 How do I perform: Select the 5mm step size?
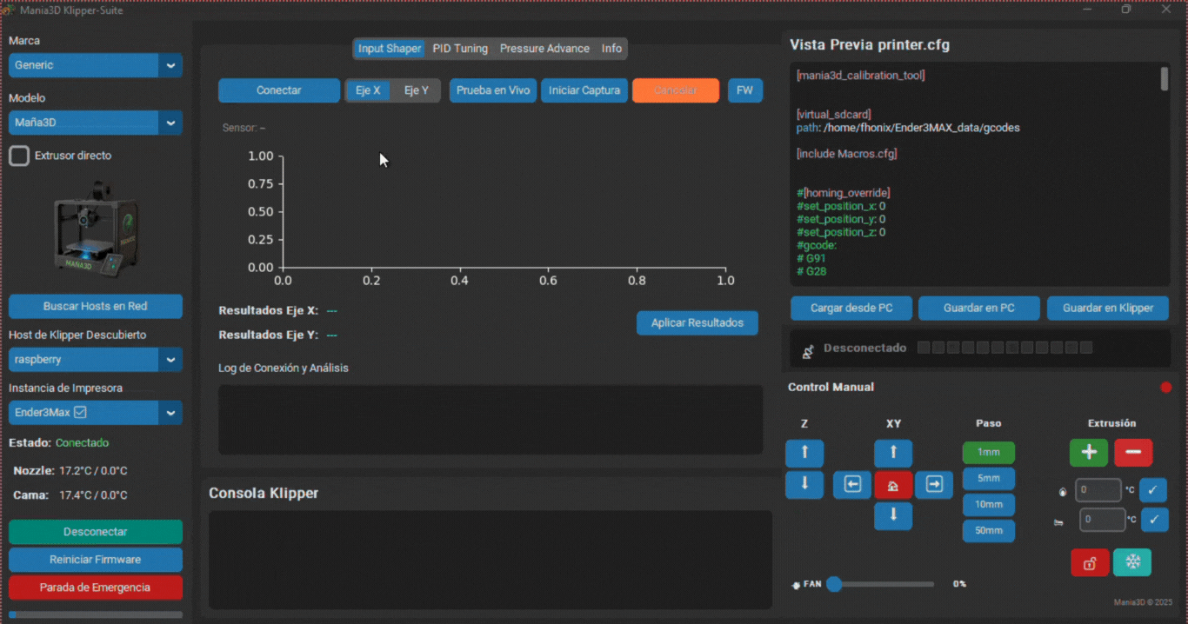[988, 478]
